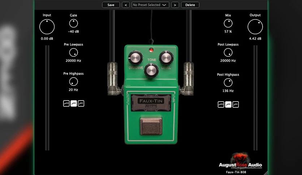302x175 pixels.
Task: Click the post lowpass 20000 Hz value
Action: pyautogui.click(x=228, y=60)
